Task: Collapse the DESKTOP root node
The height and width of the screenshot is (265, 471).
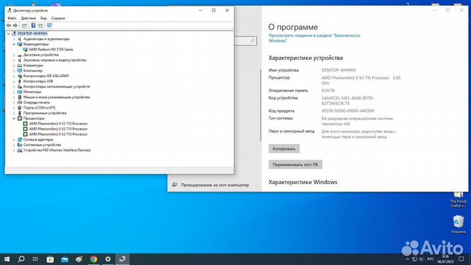Action: coord(9,33)
